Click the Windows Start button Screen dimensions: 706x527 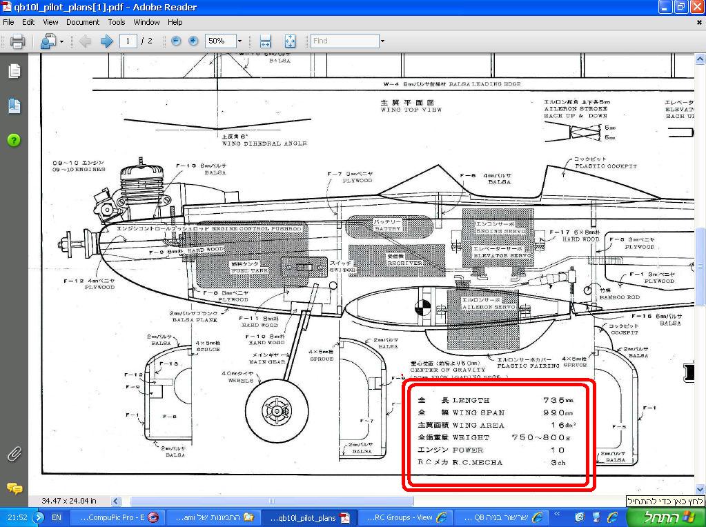pyautogui.click(x=666, y=517)
